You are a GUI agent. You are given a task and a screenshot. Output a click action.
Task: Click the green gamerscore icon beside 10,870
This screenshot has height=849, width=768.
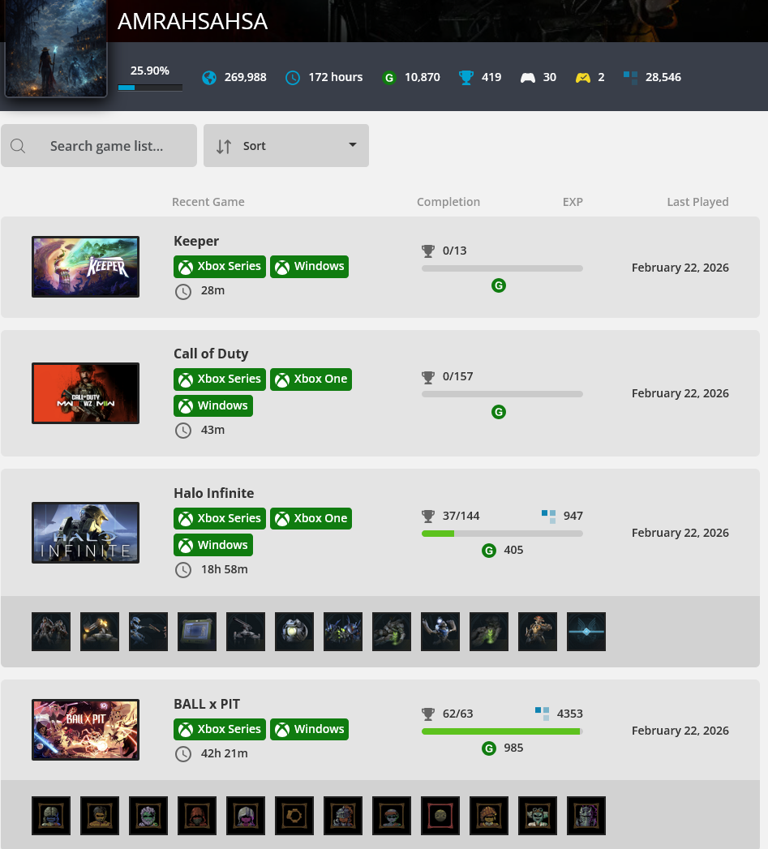click(389, 77)
